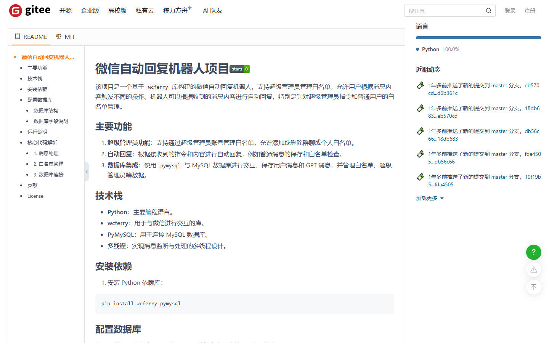This screenshot has width=549, height=343.
Task: Click the 微信自动回复机器人项目 heading
Action: click(162, 69)
